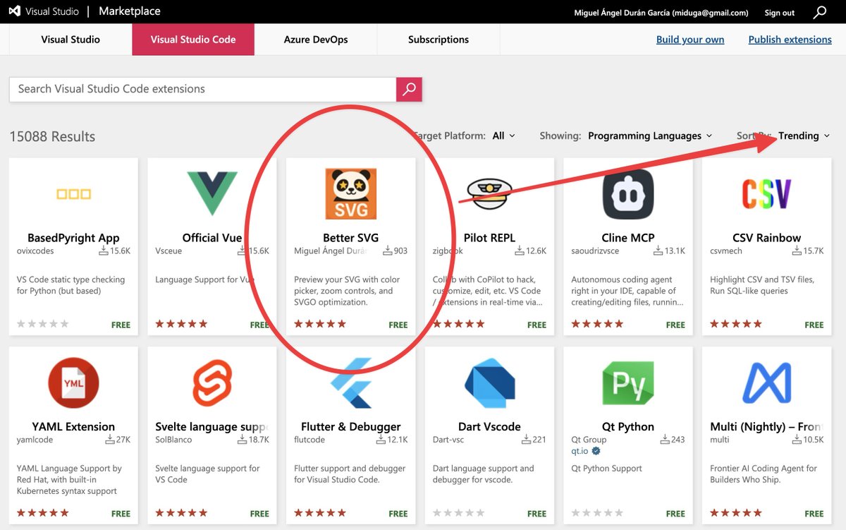Click download count icon on BasedPyright App
Viewport: 846px width, 530px height.
point(103,251)
